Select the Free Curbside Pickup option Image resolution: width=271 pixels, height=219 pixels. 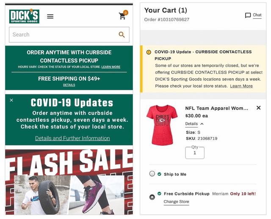152,197
